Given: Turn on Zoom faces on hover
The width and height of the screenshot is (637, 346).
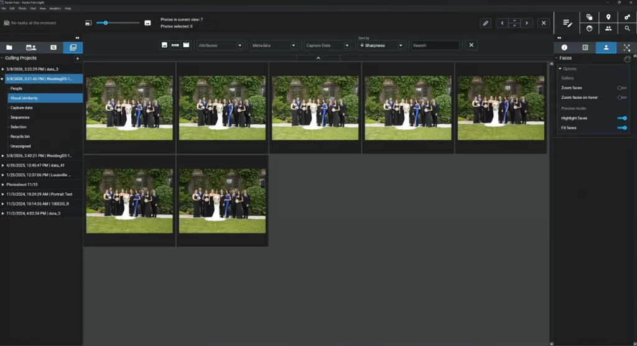Looking at the screenshot, I should click(621, 98).
